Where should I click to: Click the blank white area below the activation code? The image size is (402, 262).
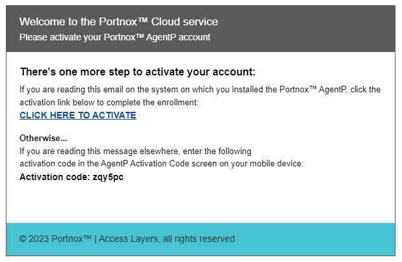click(x=195, y=202)
